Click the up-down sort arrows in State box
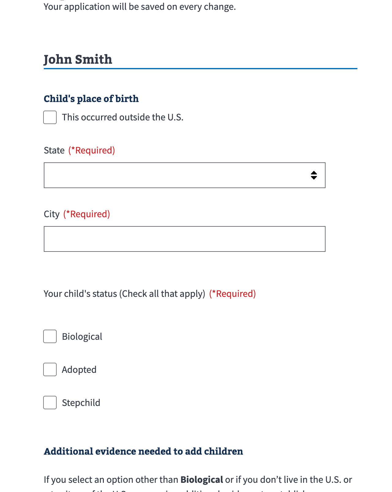The height and width of the screenshot is (492, 392). coord(314,175)
